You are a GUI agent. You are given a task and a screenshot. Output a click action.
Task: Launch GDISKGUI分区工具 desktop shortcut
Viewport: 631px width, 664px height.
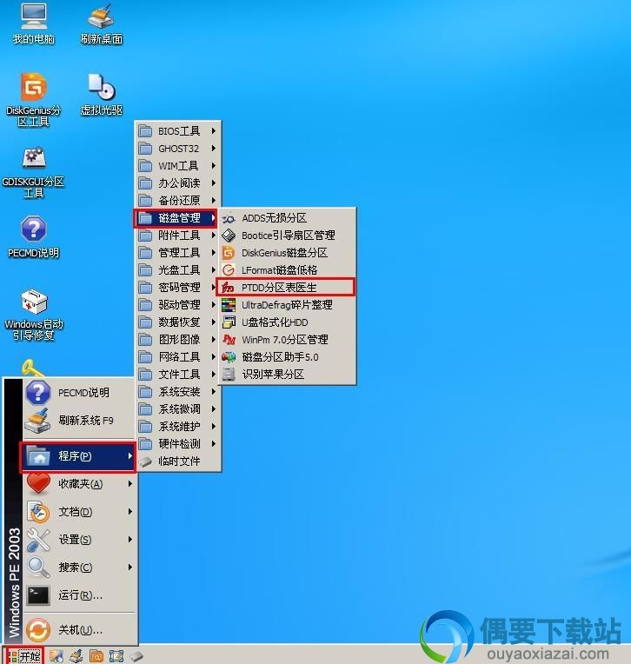[x=33, y=173]
